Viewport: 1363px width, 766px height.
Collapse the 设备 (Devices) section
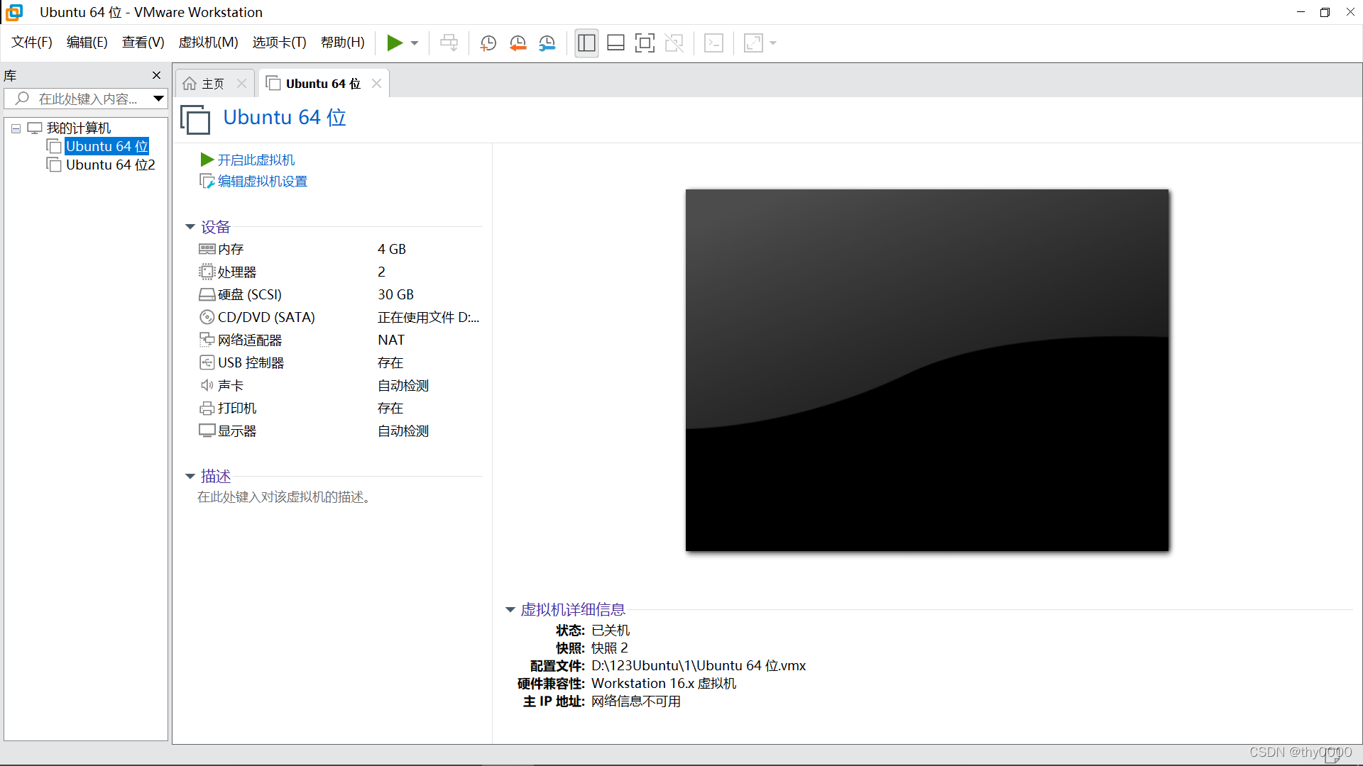pyautogui.click(x=190, y=226)
